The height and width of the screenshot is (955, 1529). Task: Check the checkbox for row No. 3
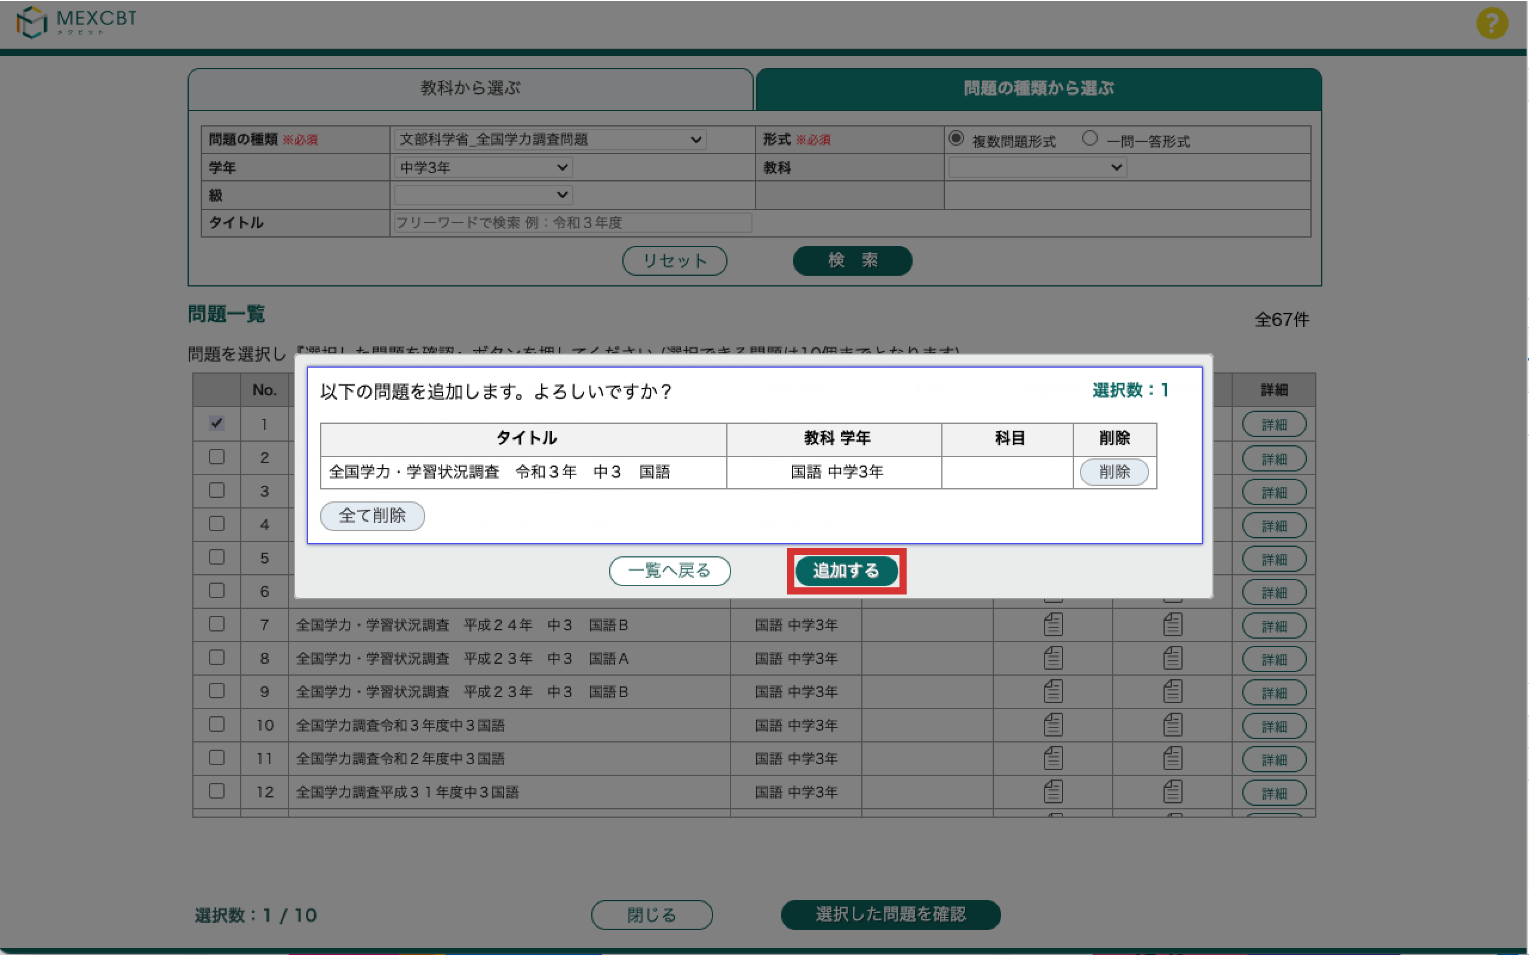coord(217,490)
